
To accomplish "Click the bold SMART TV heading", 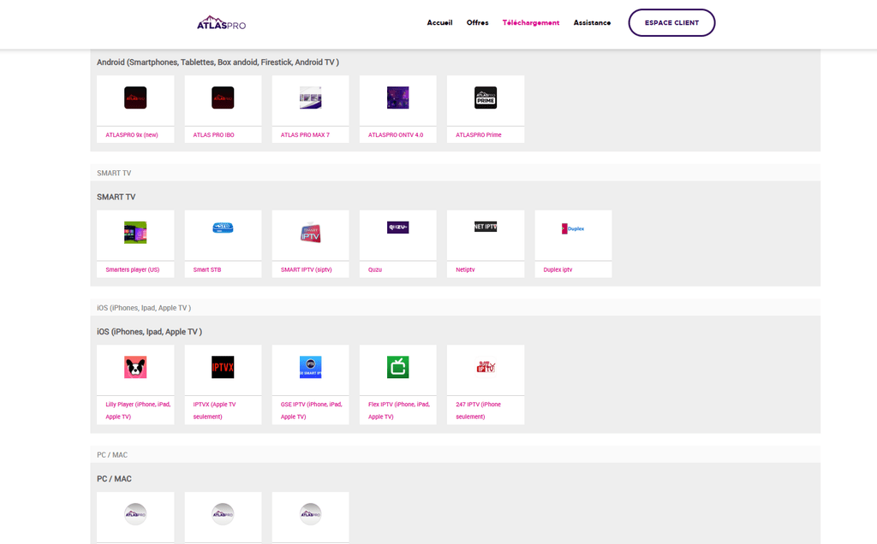I will [116, 197].
